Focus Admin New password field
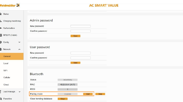183x102 pixels. point(80,26)
